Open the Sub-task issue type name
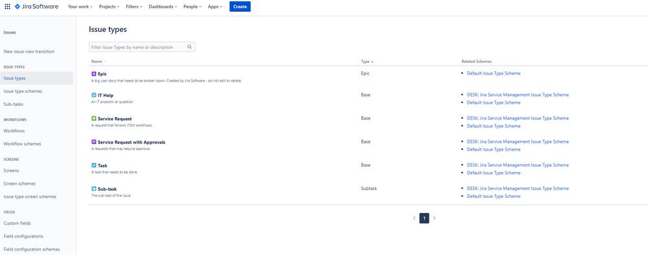The height and width of the screenshot is (255, 648). (x=107, y=189)
